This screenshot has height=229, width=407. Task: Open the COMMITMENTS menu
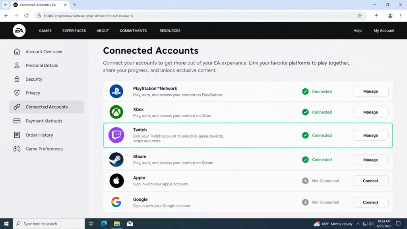click(x=133, y=31)
